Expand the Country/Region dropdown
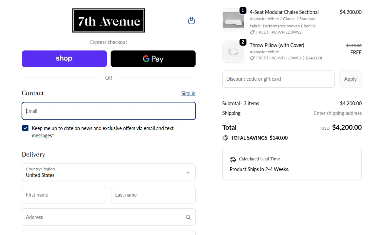This screenshot has width=390, height=235. (x=109, y=172)
